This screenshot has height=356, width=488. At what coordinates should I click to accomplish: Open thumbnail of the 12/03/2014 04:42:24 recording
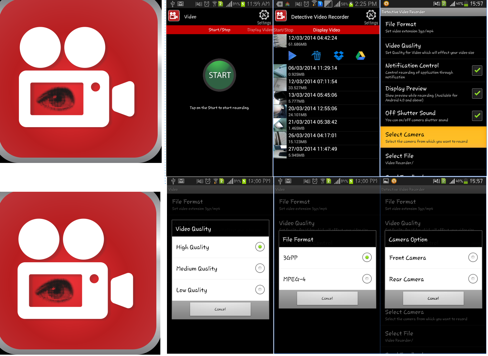point(280,41)
